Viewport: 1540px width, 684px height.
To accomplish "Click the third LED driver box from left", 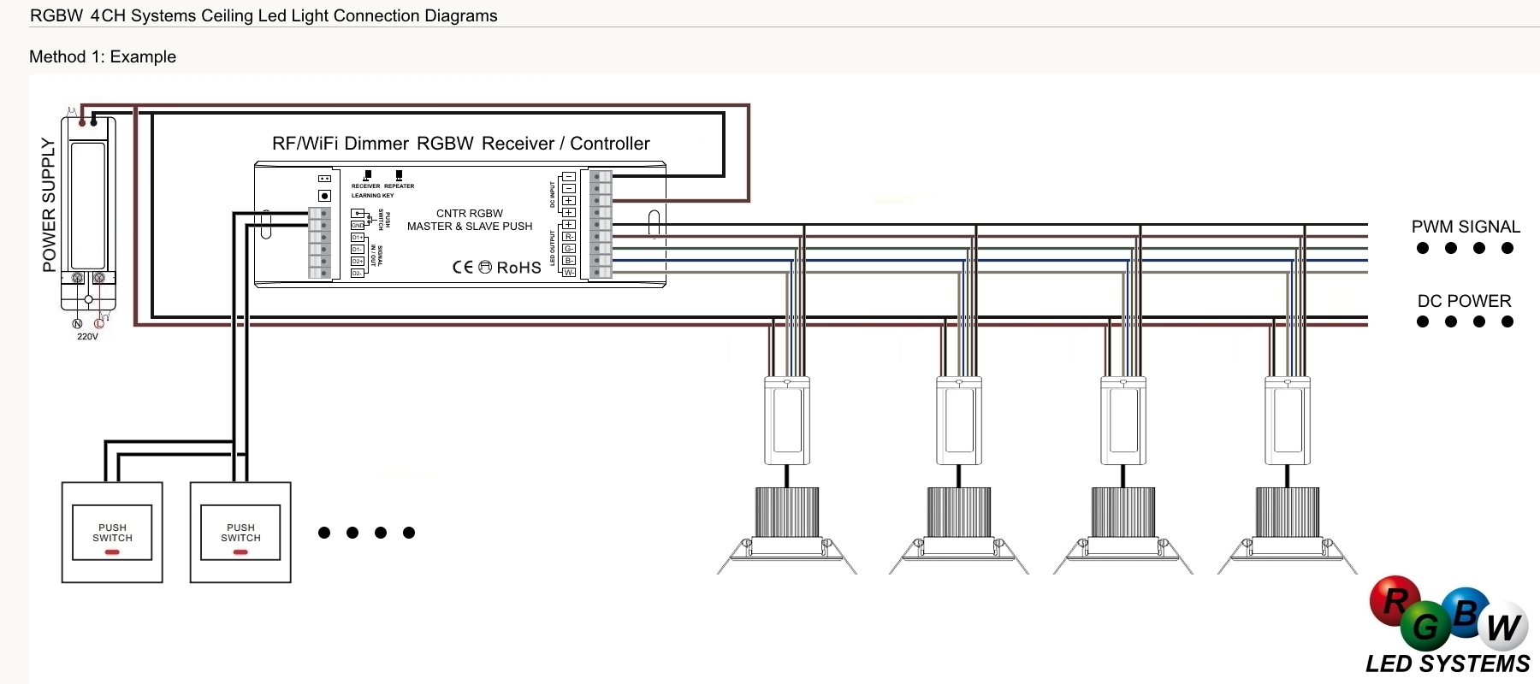I will 1122,421.
